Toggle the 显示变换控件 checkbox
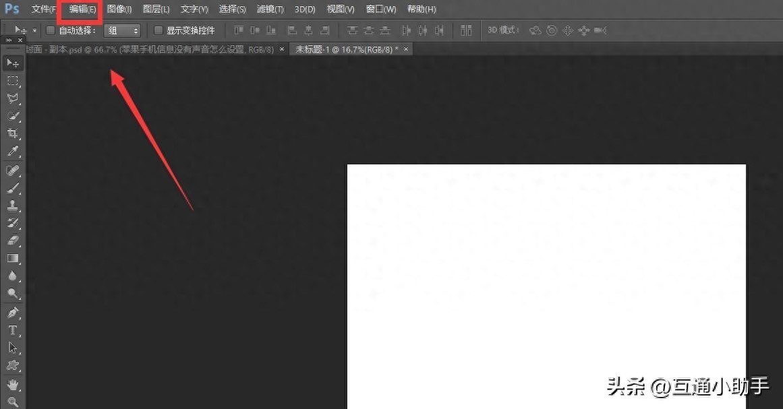The width and height of the screenshot is (783, 409). [158, 30]
